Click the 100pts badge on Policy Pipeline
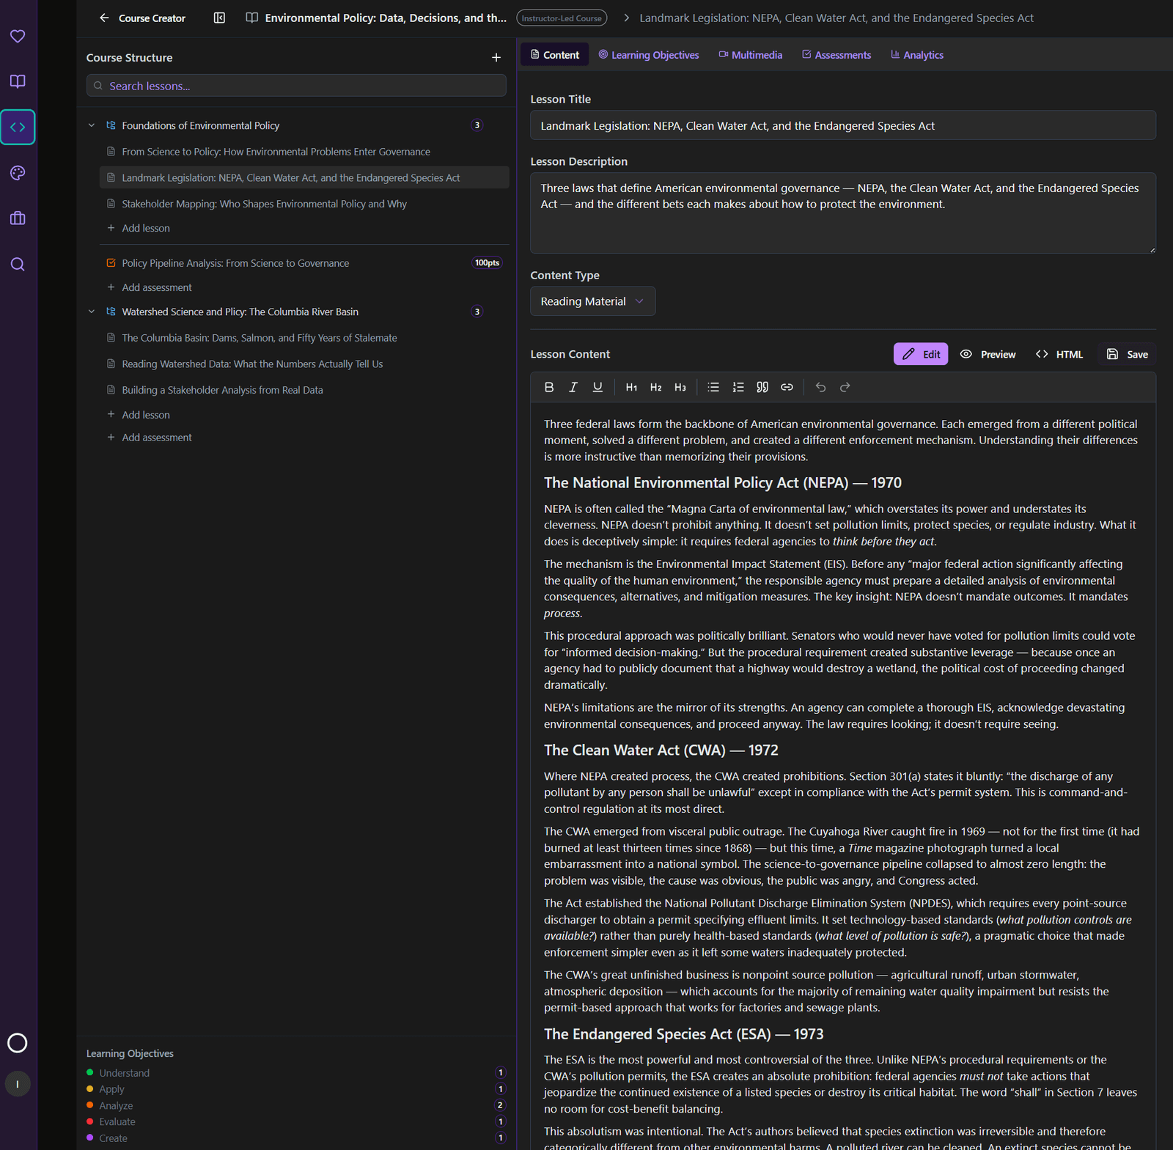1173x1150 pixels. click(487, 262)
